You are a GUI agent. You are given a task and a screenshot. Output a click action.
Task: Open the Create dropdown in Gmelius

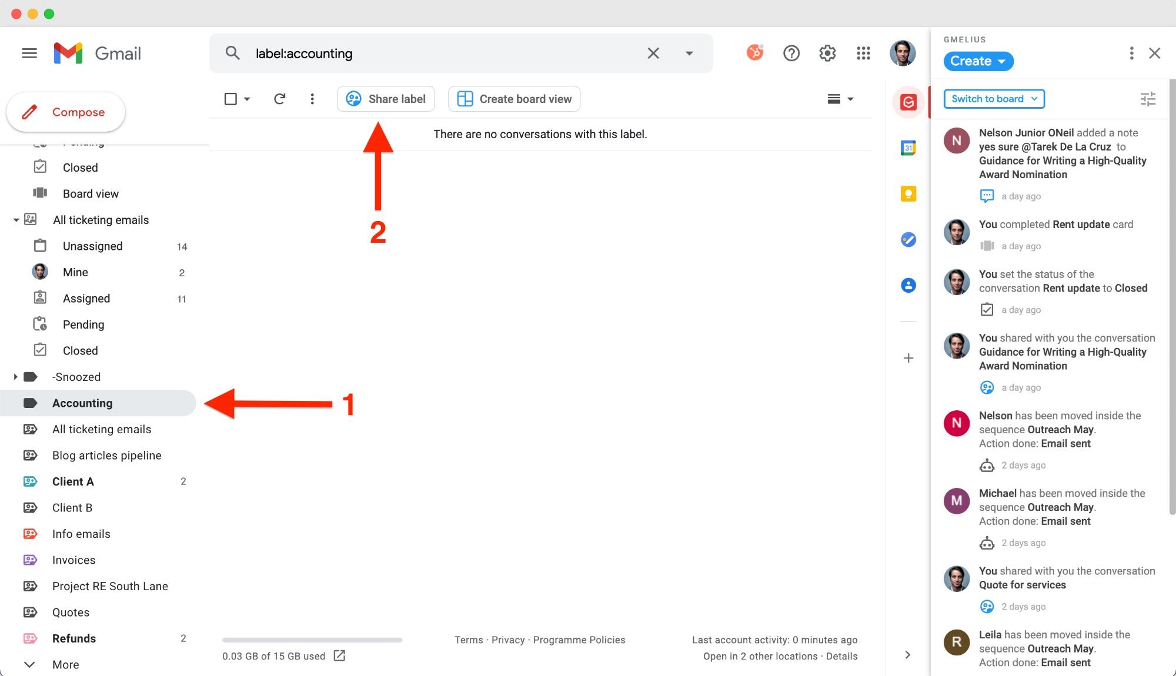[978, 61]
